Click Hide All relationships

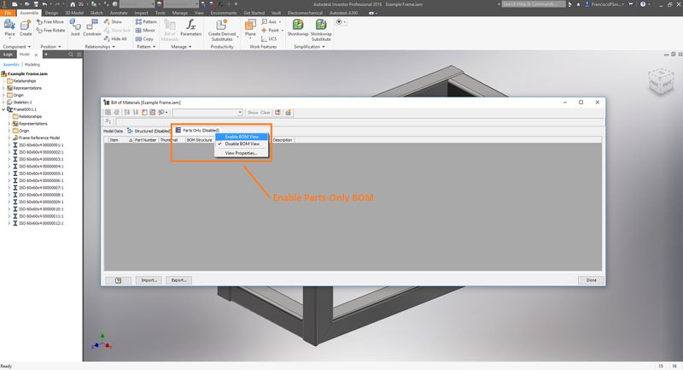(x=115, y=38)
